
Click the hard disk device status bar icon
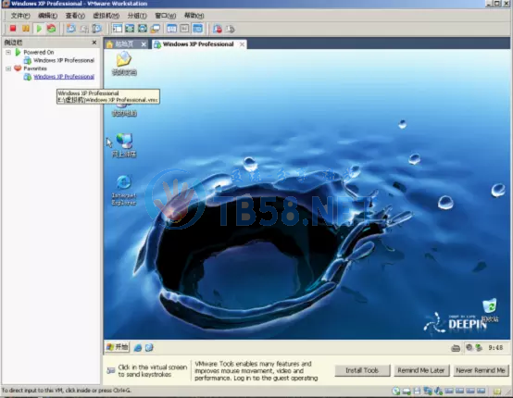(407, 391)
